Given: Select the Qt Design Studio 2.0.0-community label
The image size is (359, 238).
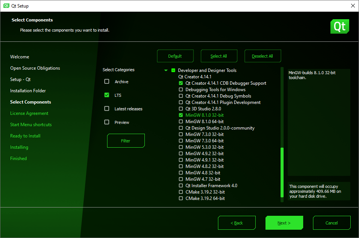Looking at the screenshot, I should 220,128.
